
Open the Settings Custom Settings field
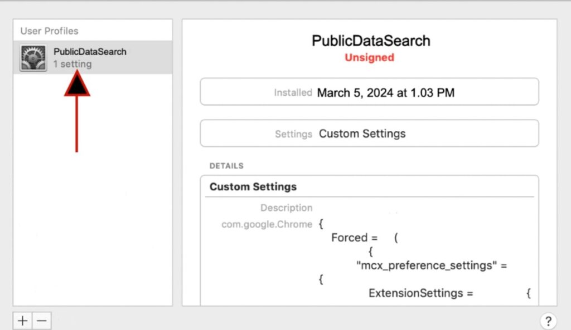pyautogui.click(x=369, y=133)
